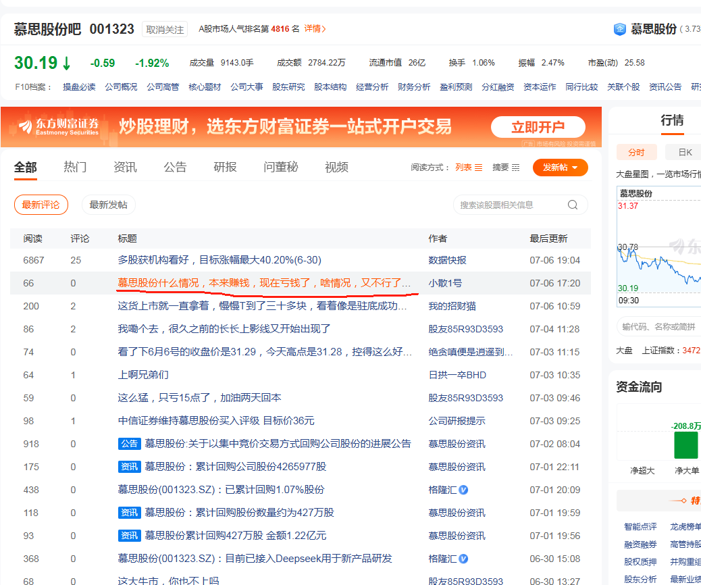This screenshot has width=701, height=585.
Task: Open post 中信证券维持慕思股份买入评级
Action: tap(216, 420)
